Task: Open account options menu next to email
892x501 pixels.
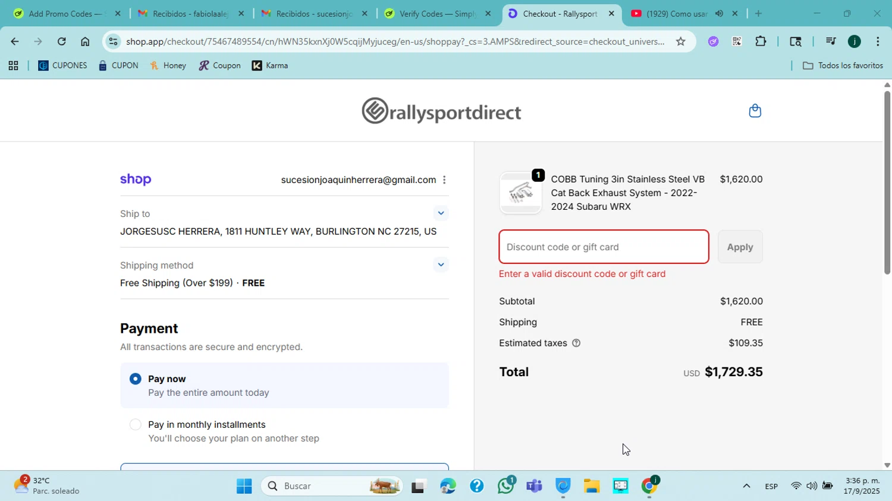Action: click(x=444, y=180)
